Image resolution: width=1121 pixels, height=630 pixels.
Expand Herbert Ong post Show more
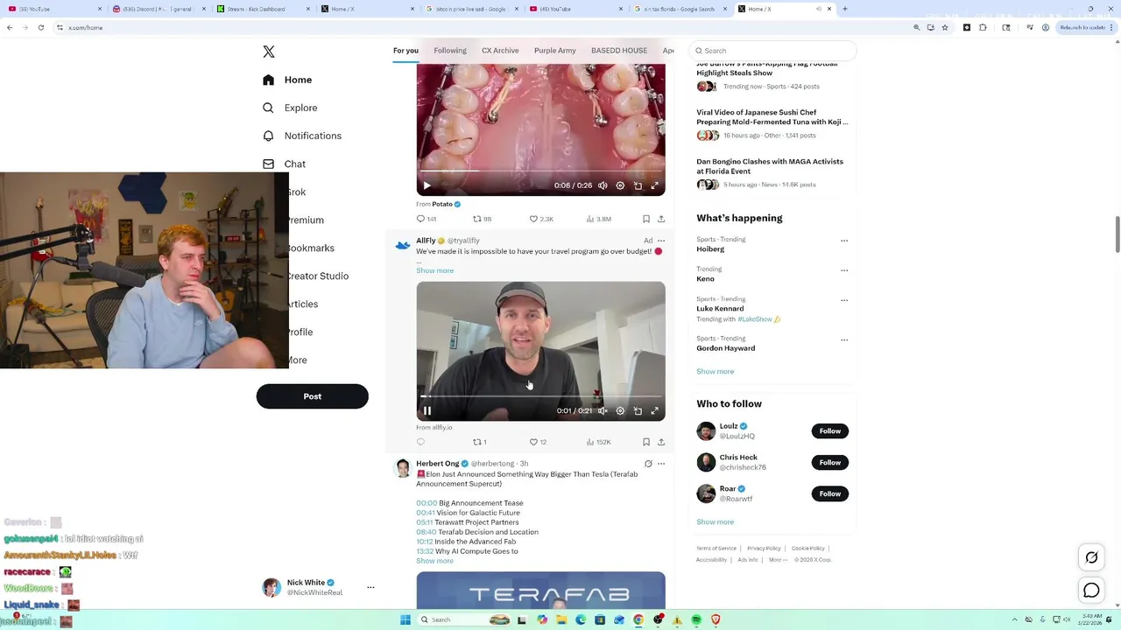[434, 561]
